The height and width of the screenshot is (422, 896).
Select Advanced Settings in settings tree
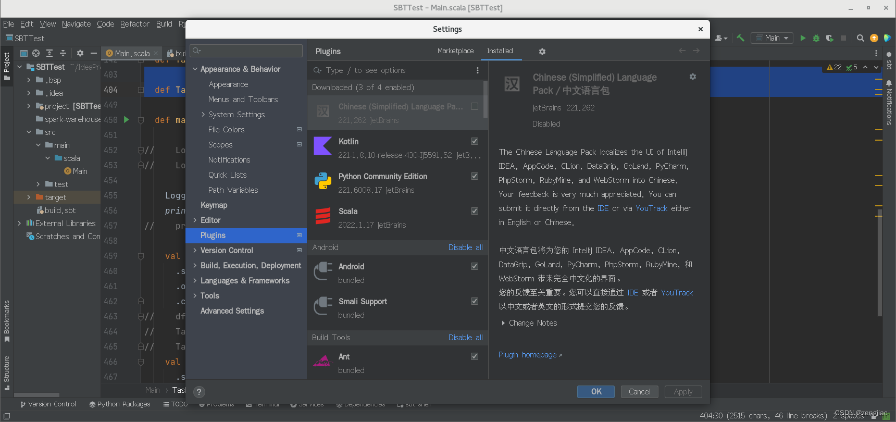click(x=232, y=311)
